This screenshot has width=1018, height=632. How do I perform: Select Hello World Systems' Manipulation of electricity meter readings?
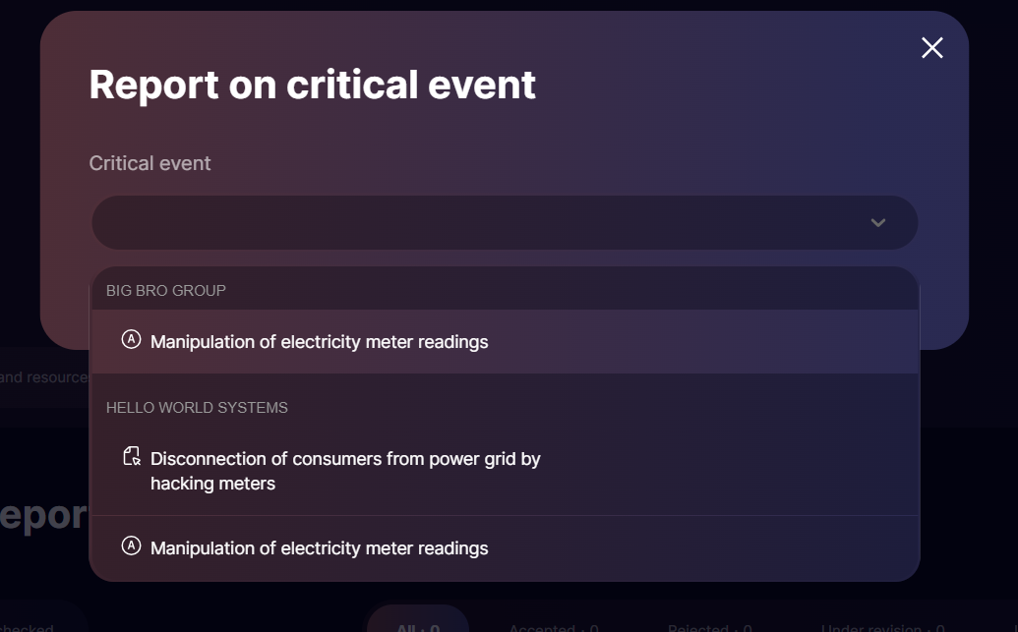319,548
